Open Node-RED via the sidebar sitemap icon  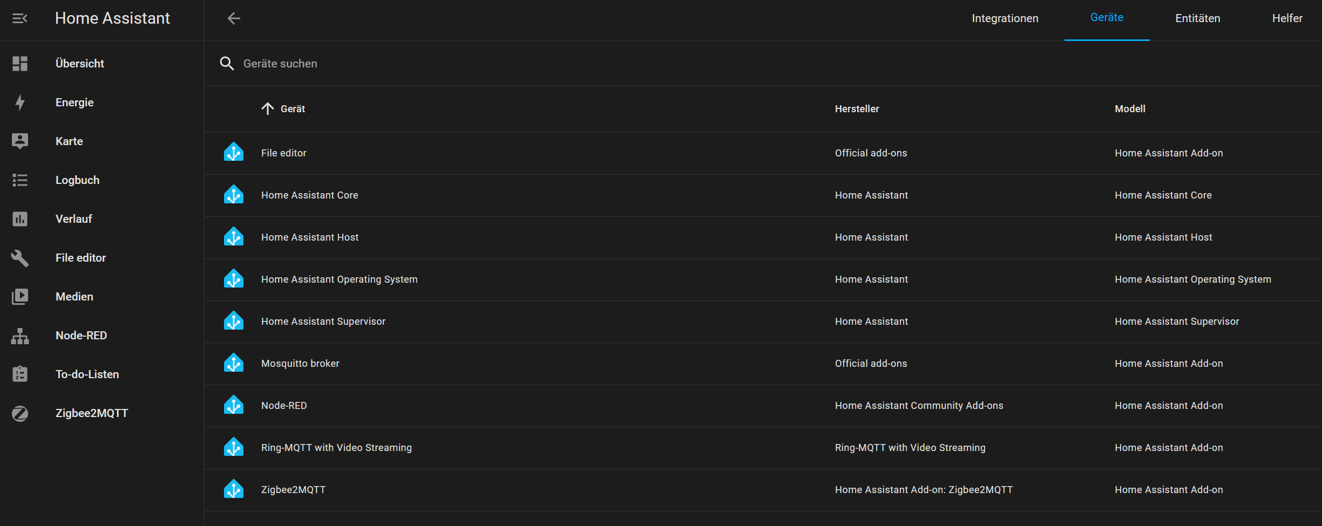(20, 336)
